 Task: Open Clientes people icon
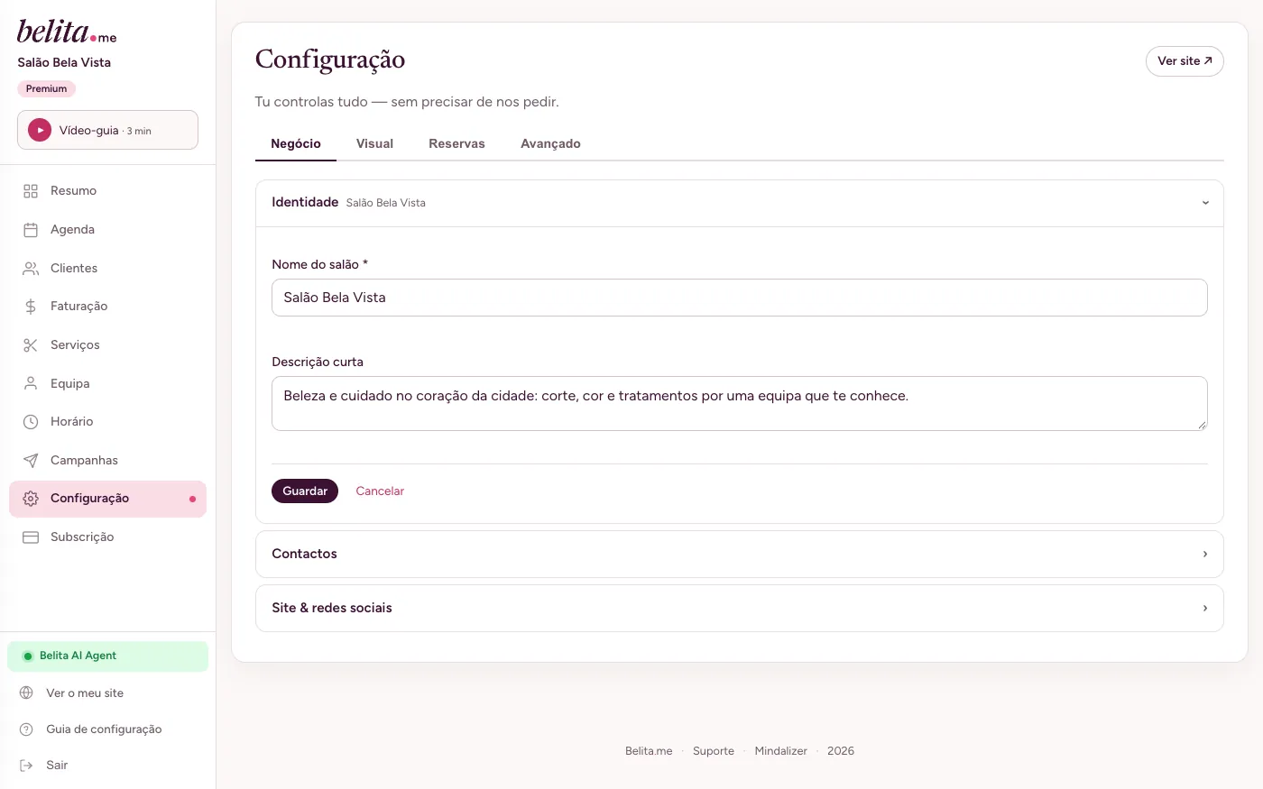point(31,269)
